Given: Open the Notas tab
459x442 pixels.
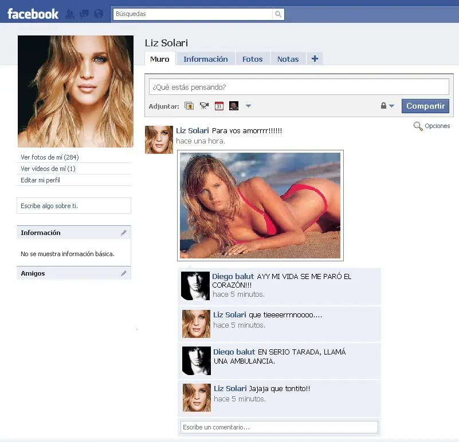Looking at the screenshot, I should (288, 59).
